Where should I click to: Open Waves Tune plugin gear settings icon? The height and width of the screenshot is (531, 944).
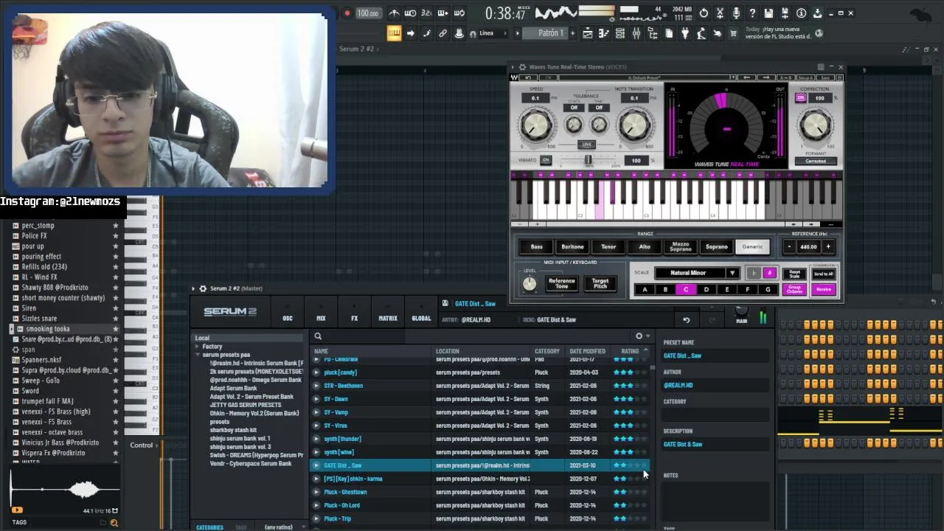pyautogui.click(x=522, y=67)
